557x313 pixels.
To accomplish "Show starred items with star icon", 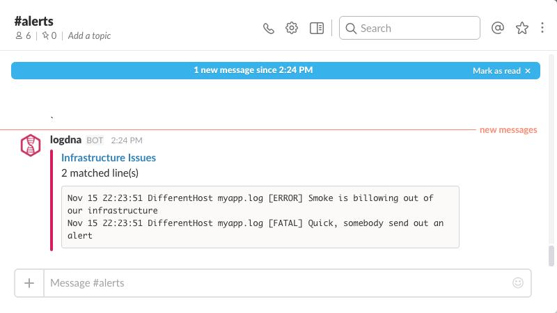I will coord(521,29).
